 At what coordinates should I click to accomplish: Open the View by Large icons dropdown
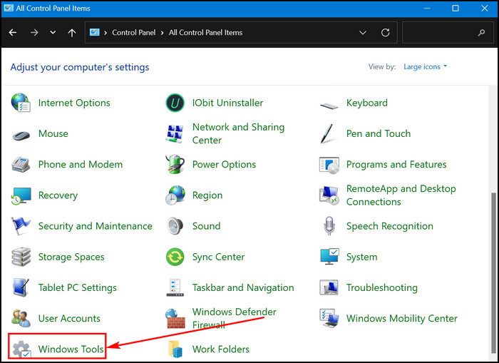click(x=425, y=66)
